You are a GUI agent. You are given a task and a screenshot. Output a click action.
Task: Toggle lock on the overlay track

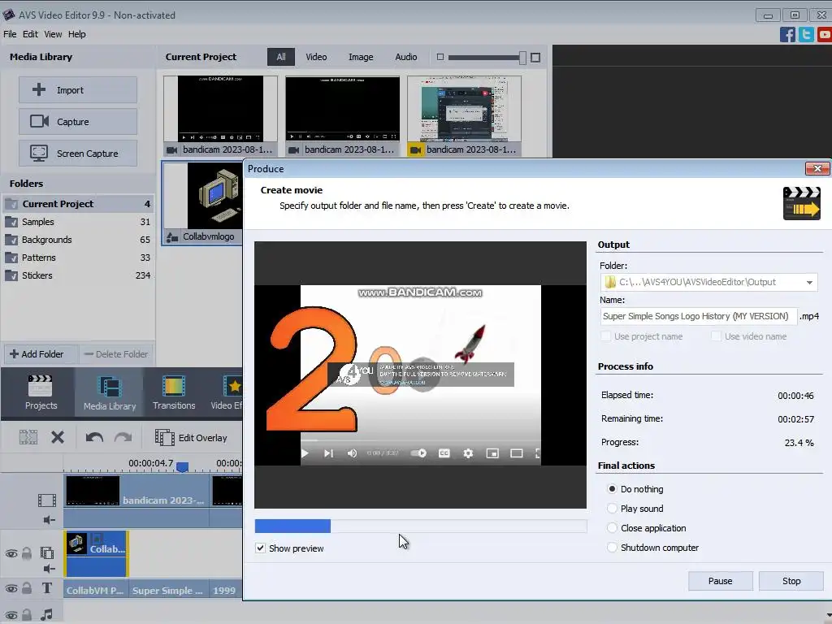point(27,553)
